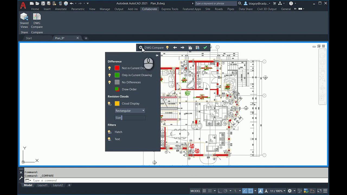The image size is (347, 195).
Task: Click the keyword search field
Action: point(216,4)
